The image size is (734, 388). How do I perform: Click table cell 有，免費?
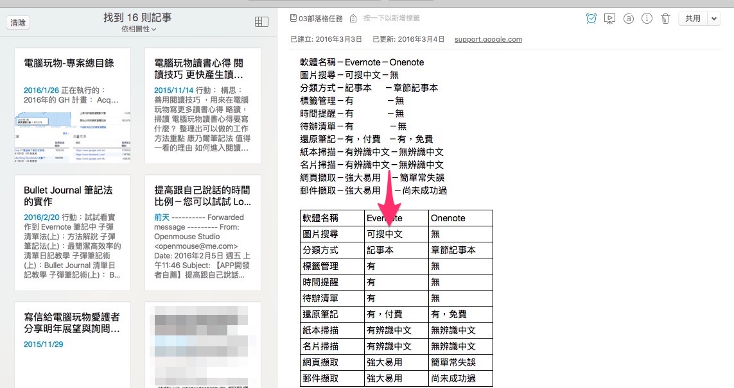tap(460, 314)
